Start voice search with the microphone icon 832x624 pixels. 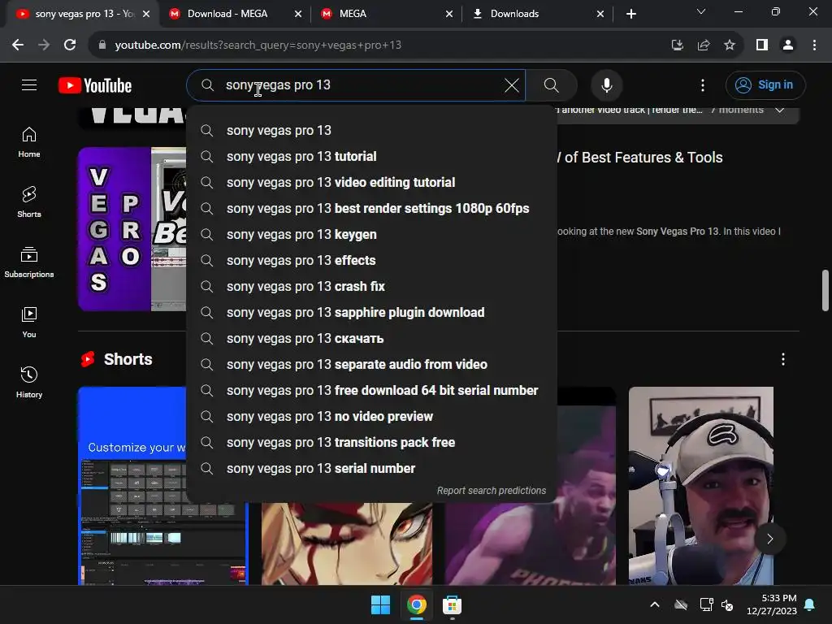(606, 84)
